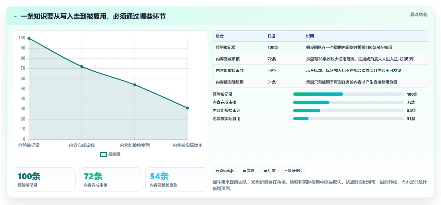Click the paragraph starting 漏斗用来提醒团队

(x=320, y=185)
